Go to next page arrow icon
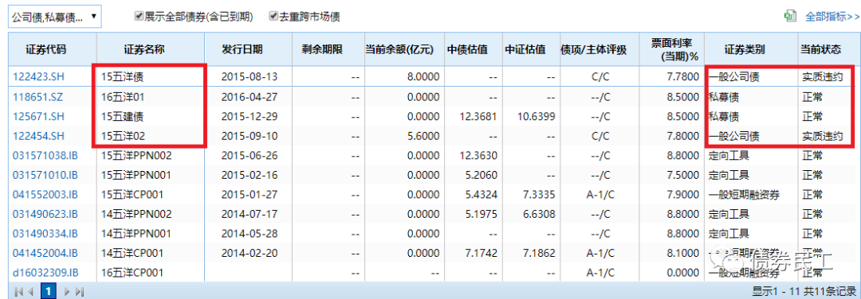The image size is (861, 299). click(67, 292)
